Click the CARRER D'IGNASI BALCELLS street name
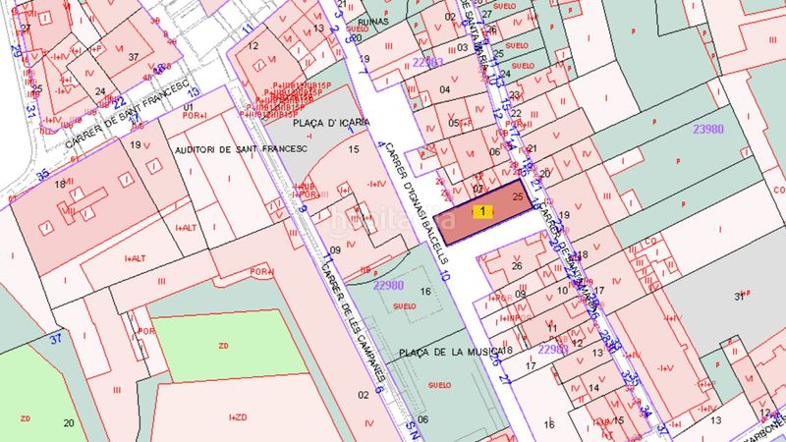Image resolution: width=786 pixels, height=442 pixels. tap(417, 202)
